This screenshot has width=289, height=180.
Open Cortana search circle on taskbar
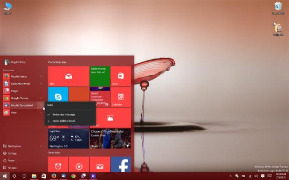tap(14, 176)
